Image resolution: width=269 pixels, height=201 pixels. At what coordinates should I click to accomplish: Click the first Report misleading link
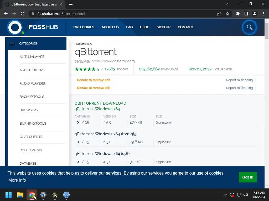point(239,80)
